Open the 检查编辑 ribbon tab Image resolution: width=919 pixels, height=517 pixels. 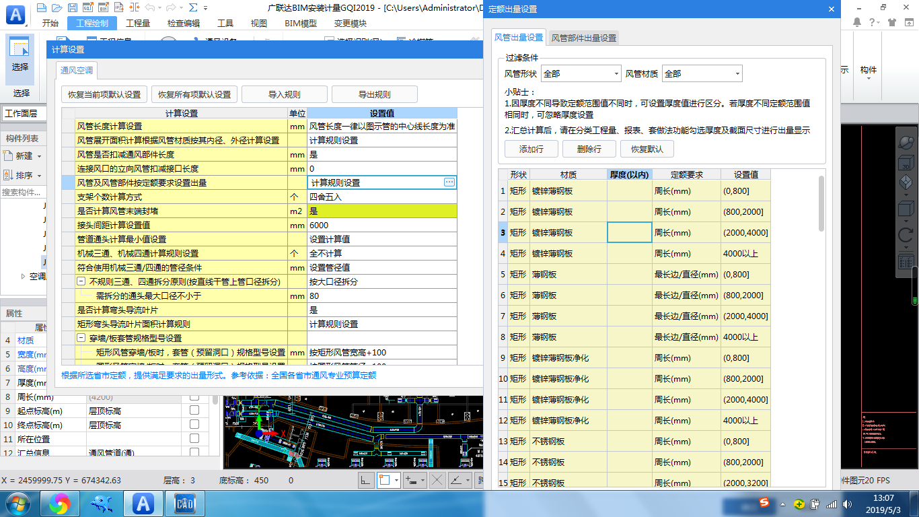click(184, 23)
